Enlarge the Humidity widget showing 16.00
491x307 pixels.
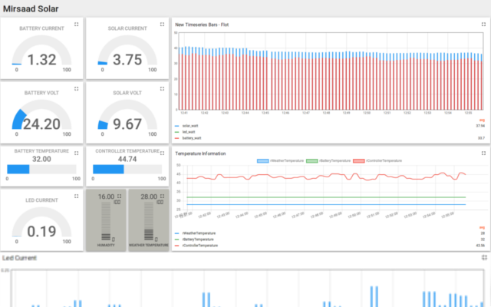tap(120, 196)
